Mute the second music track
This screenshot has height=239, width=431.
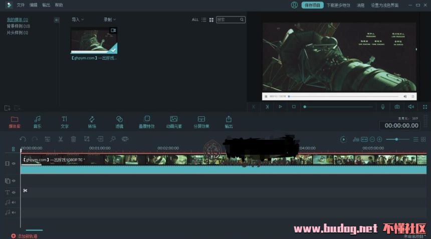tap(14, 212)
